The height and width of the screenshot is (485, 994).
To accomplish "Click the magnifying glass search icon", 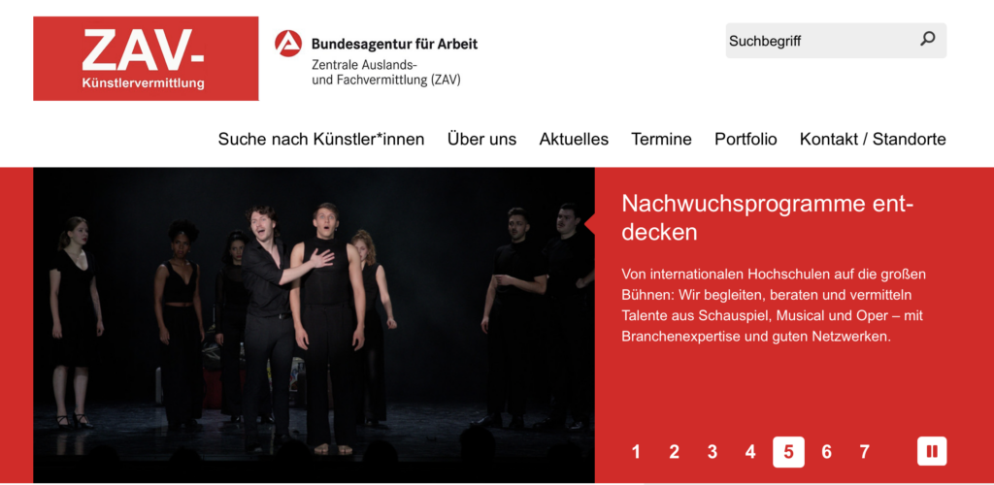I will coord(927,39).
